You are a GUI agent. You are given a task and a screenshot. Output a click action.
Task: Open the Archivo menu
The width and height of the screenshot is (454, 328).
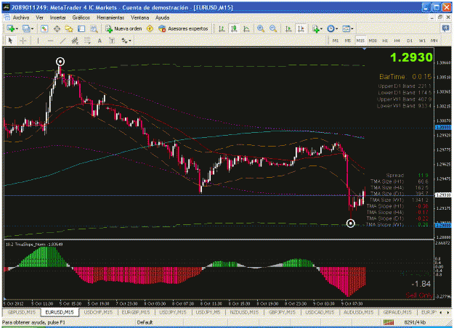tap(21, 17)
